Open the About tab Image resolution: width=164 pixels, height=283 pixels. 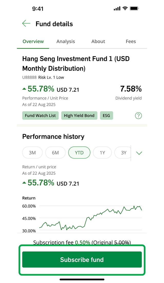(x=98, y=41)
